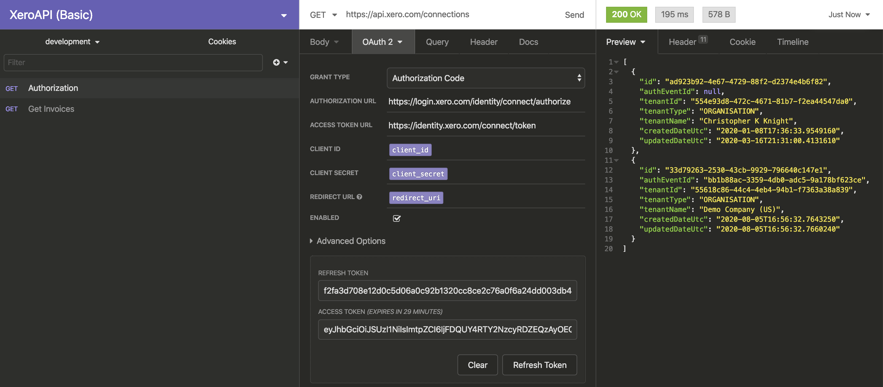
Task: Click the Clear token button
Action: coord(477,365)
